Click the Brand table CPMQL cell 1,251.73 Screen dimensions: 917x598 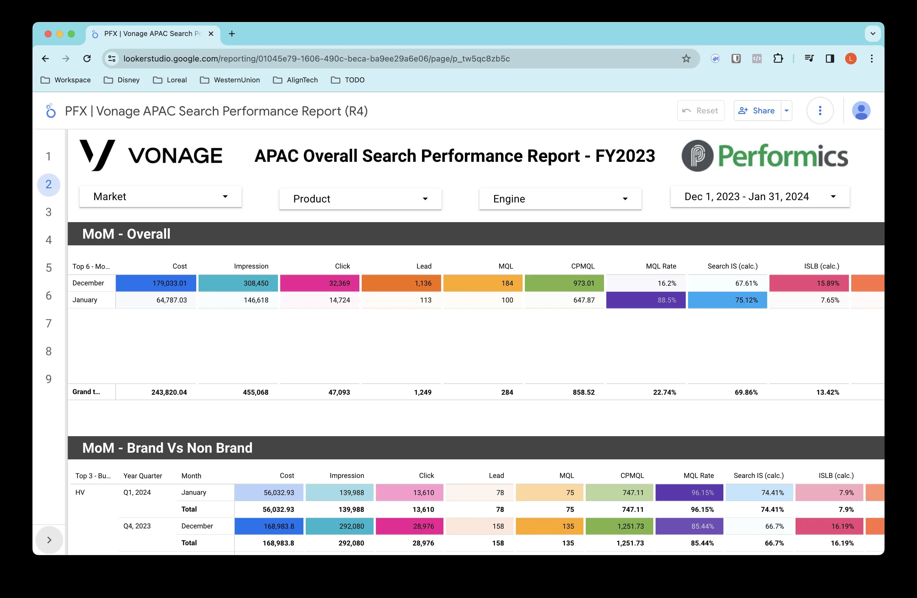(x=619, y=526)
